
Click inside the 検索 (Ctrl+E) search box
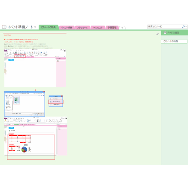(164, 27)
